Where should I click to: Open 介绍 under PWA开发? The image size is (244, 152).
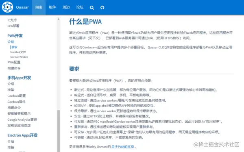point(11,42)
